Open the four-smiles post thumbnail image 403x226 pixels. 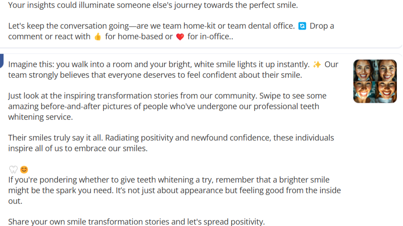[x=375, y=81]
